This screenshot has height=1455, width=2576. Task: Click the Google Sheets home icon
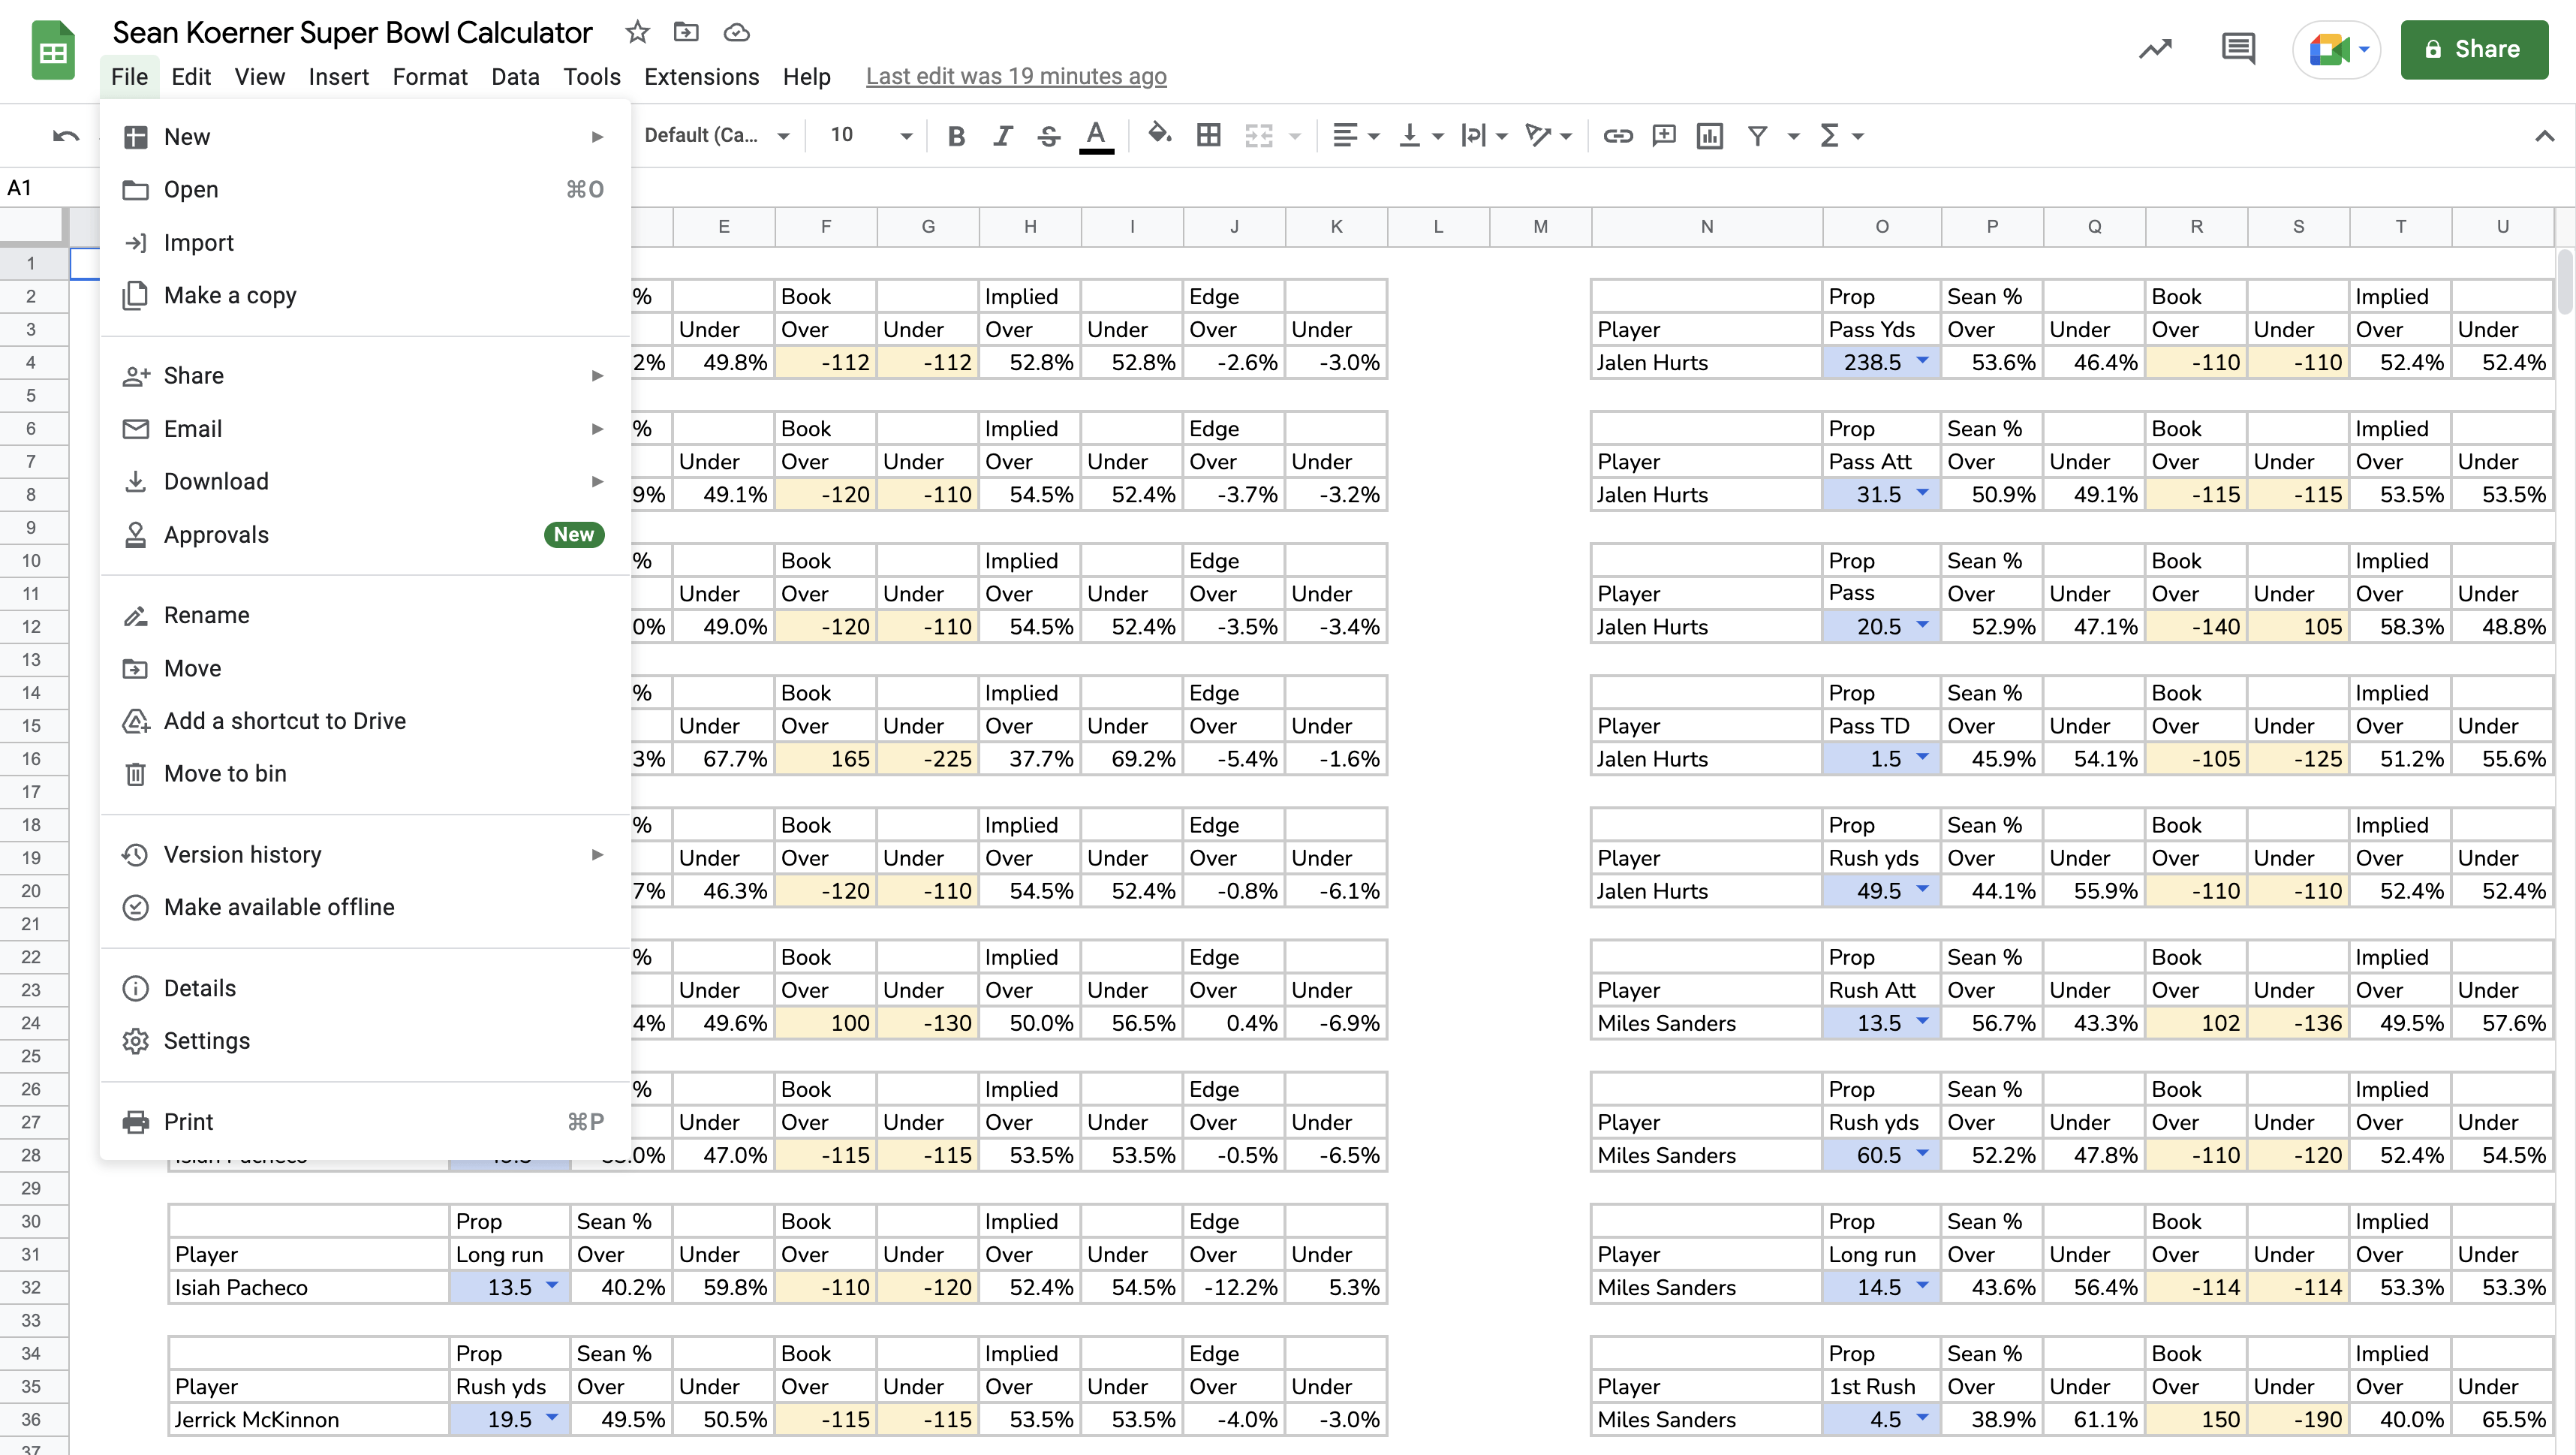53,51
